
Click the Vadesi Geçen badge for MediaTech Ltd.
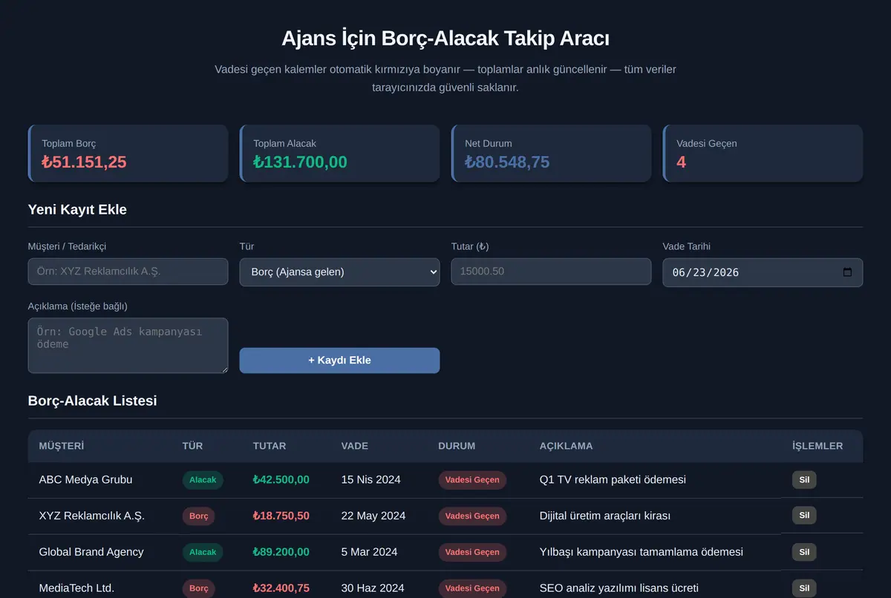(472, 588)
